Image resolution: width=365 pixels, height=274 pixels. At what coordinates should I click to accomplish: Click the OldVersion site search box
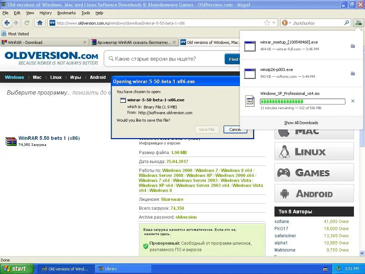tap(164, 59)
